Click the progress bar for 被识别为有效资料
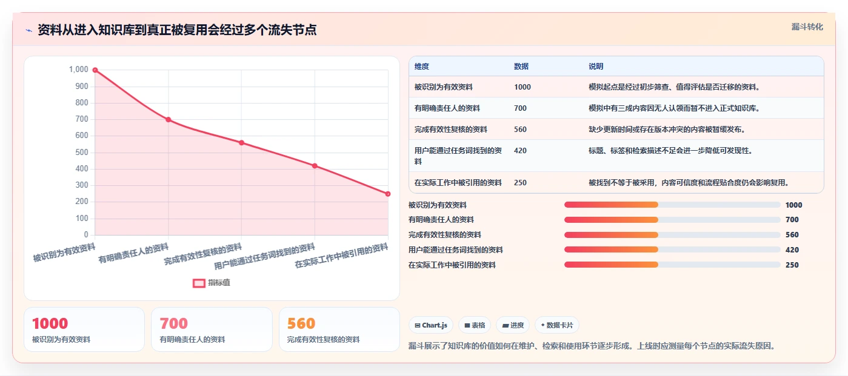This screenshot has height=376, width=848. click(x=672, y=205)
